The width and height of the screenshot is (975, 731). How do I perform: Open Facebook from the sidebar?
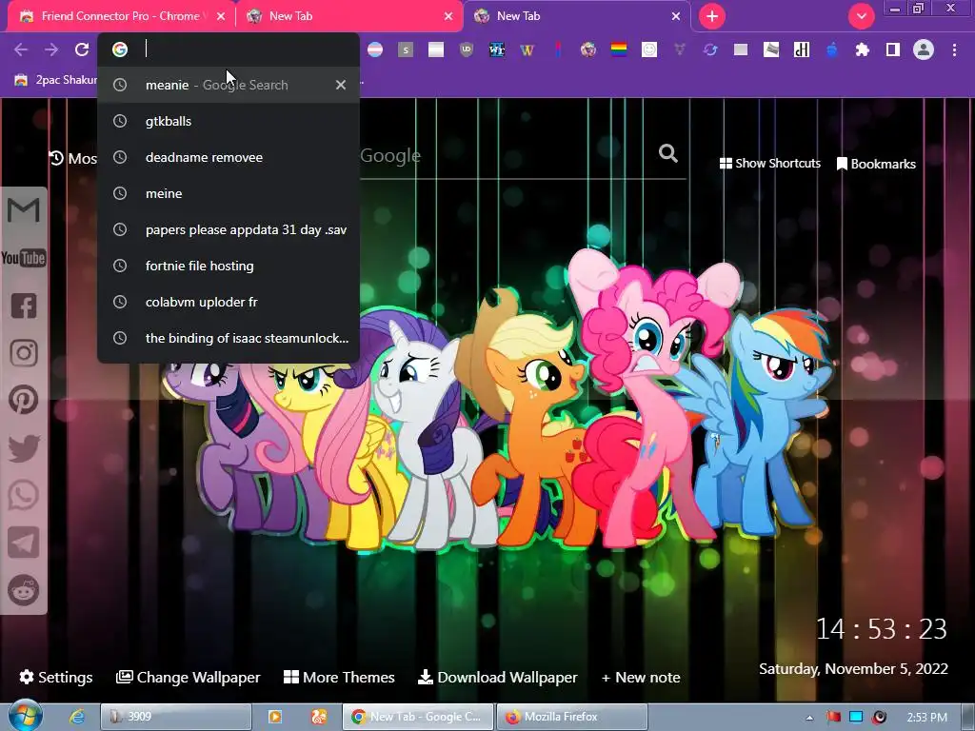pos(24,306)
